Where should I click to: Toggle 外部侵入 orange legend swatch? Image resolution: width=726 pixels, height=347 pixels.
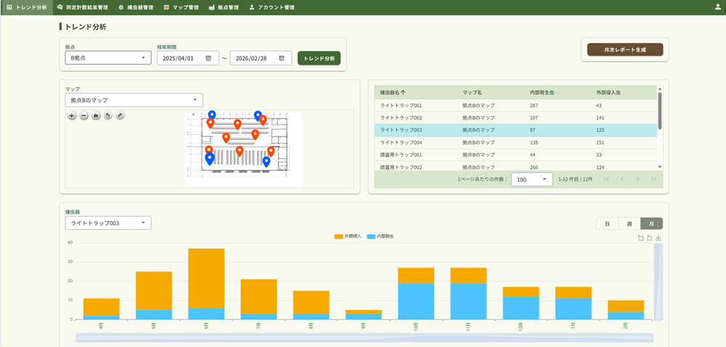[x=338, y=237]
